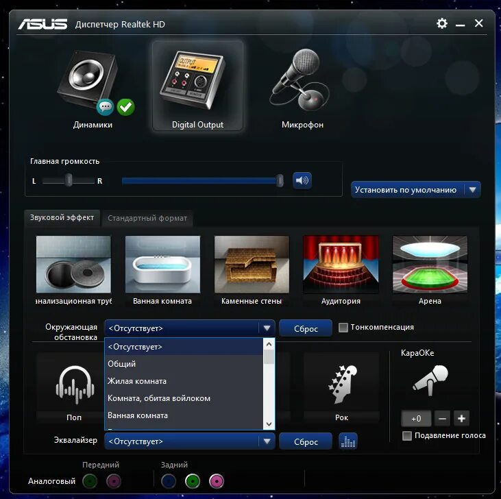Open the graphic equalizer bars icon
Viewport: 501px width, 499px height.
pos(348,441)
